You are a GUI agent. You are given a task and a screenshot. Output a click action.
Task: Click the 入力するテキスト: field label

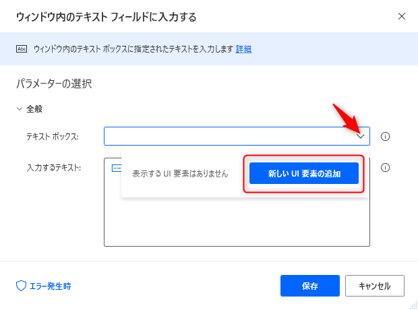click(x=53, y=168)
